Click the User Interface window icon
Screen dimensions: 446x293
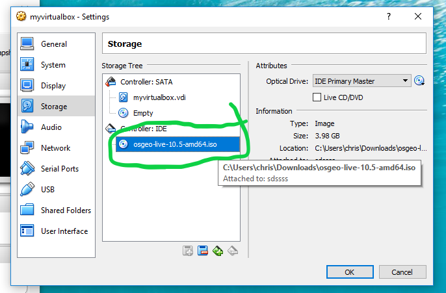(x=27, y=231)
